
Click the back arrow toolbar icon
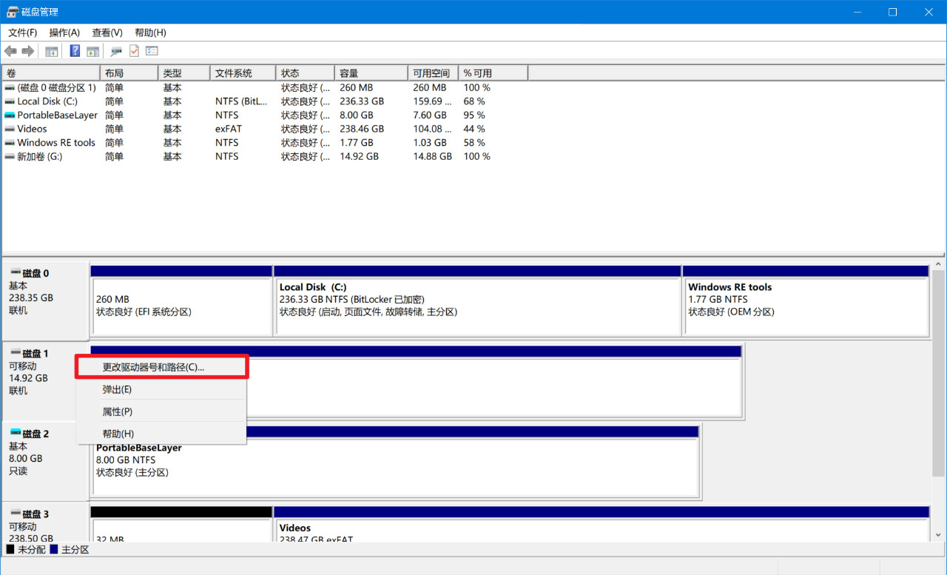[x=10, y=51]
